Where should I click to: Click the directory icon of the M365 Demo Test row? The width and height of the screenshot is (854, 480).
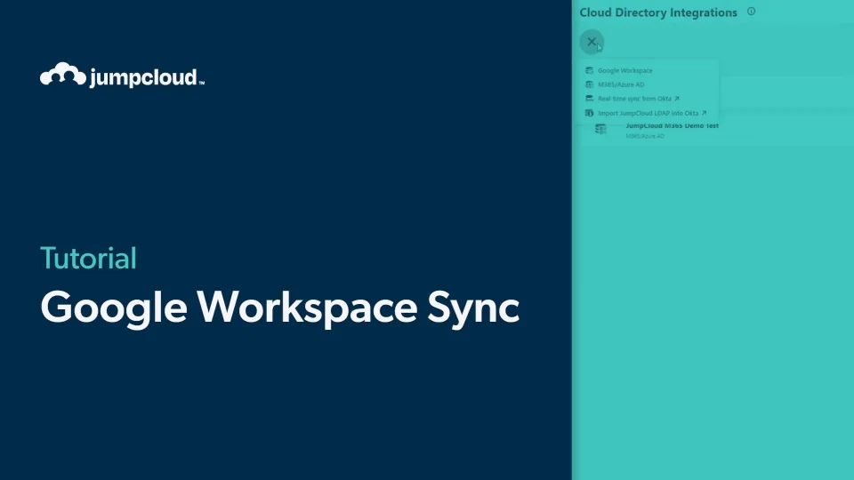point(600,129)
